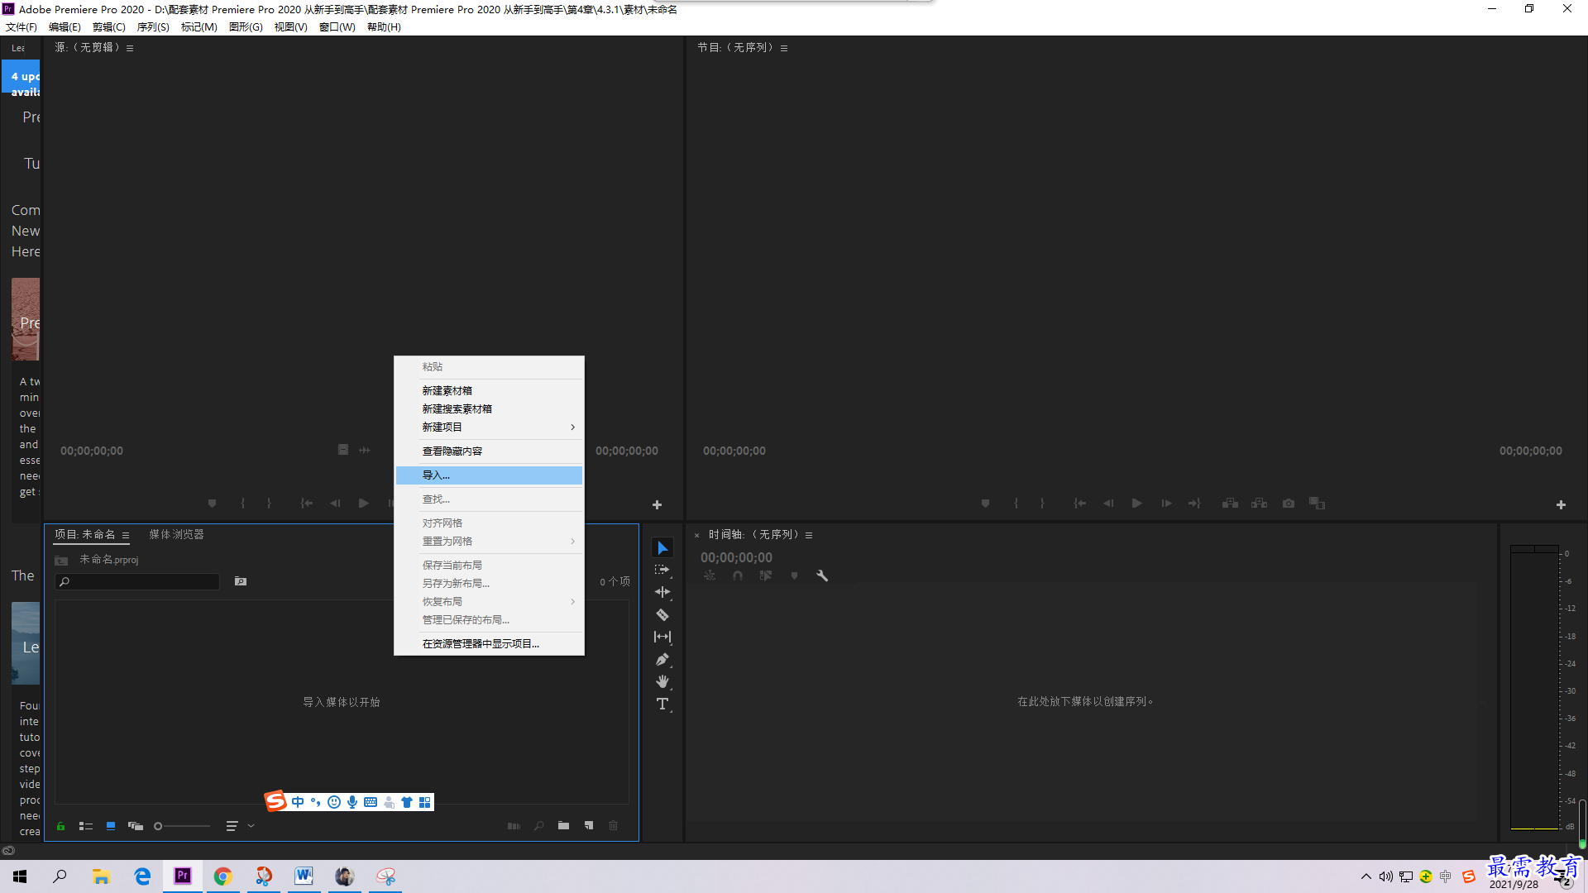Add marker in Program monitor
1588x893 pixels.
(985, 503)
